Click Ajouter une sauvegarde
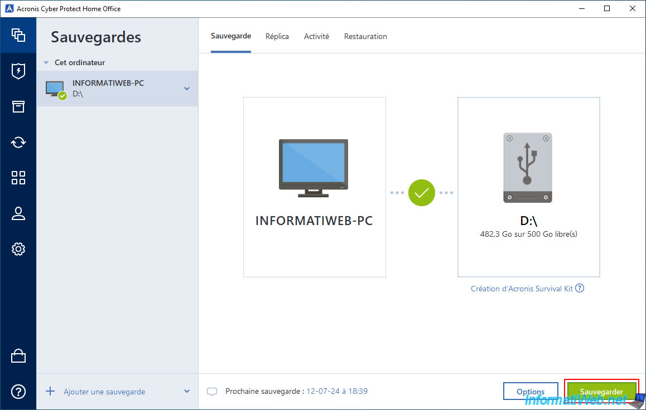The width and height of the screenshot is (646, 410). click(104, 392)
